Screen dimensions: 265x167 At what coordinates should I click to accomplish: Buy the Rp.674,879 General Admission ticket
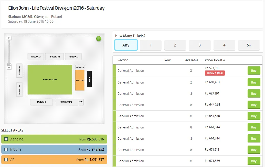pos(254,161)
